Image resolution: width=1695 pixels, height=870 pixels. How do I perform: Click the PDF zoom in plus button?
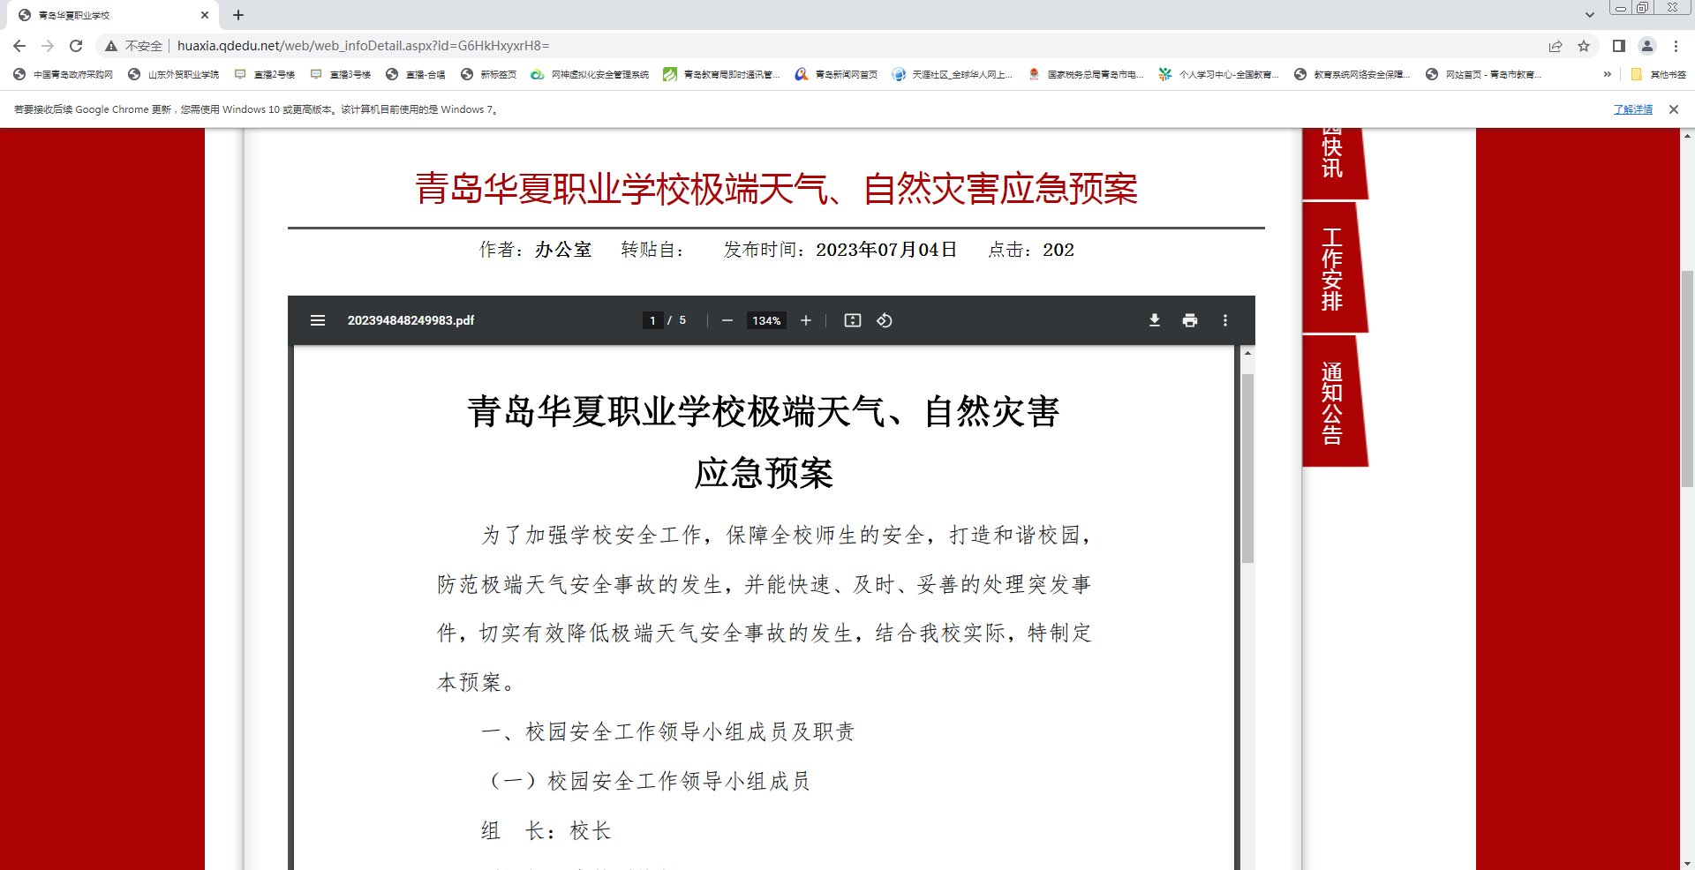[805, 320]
